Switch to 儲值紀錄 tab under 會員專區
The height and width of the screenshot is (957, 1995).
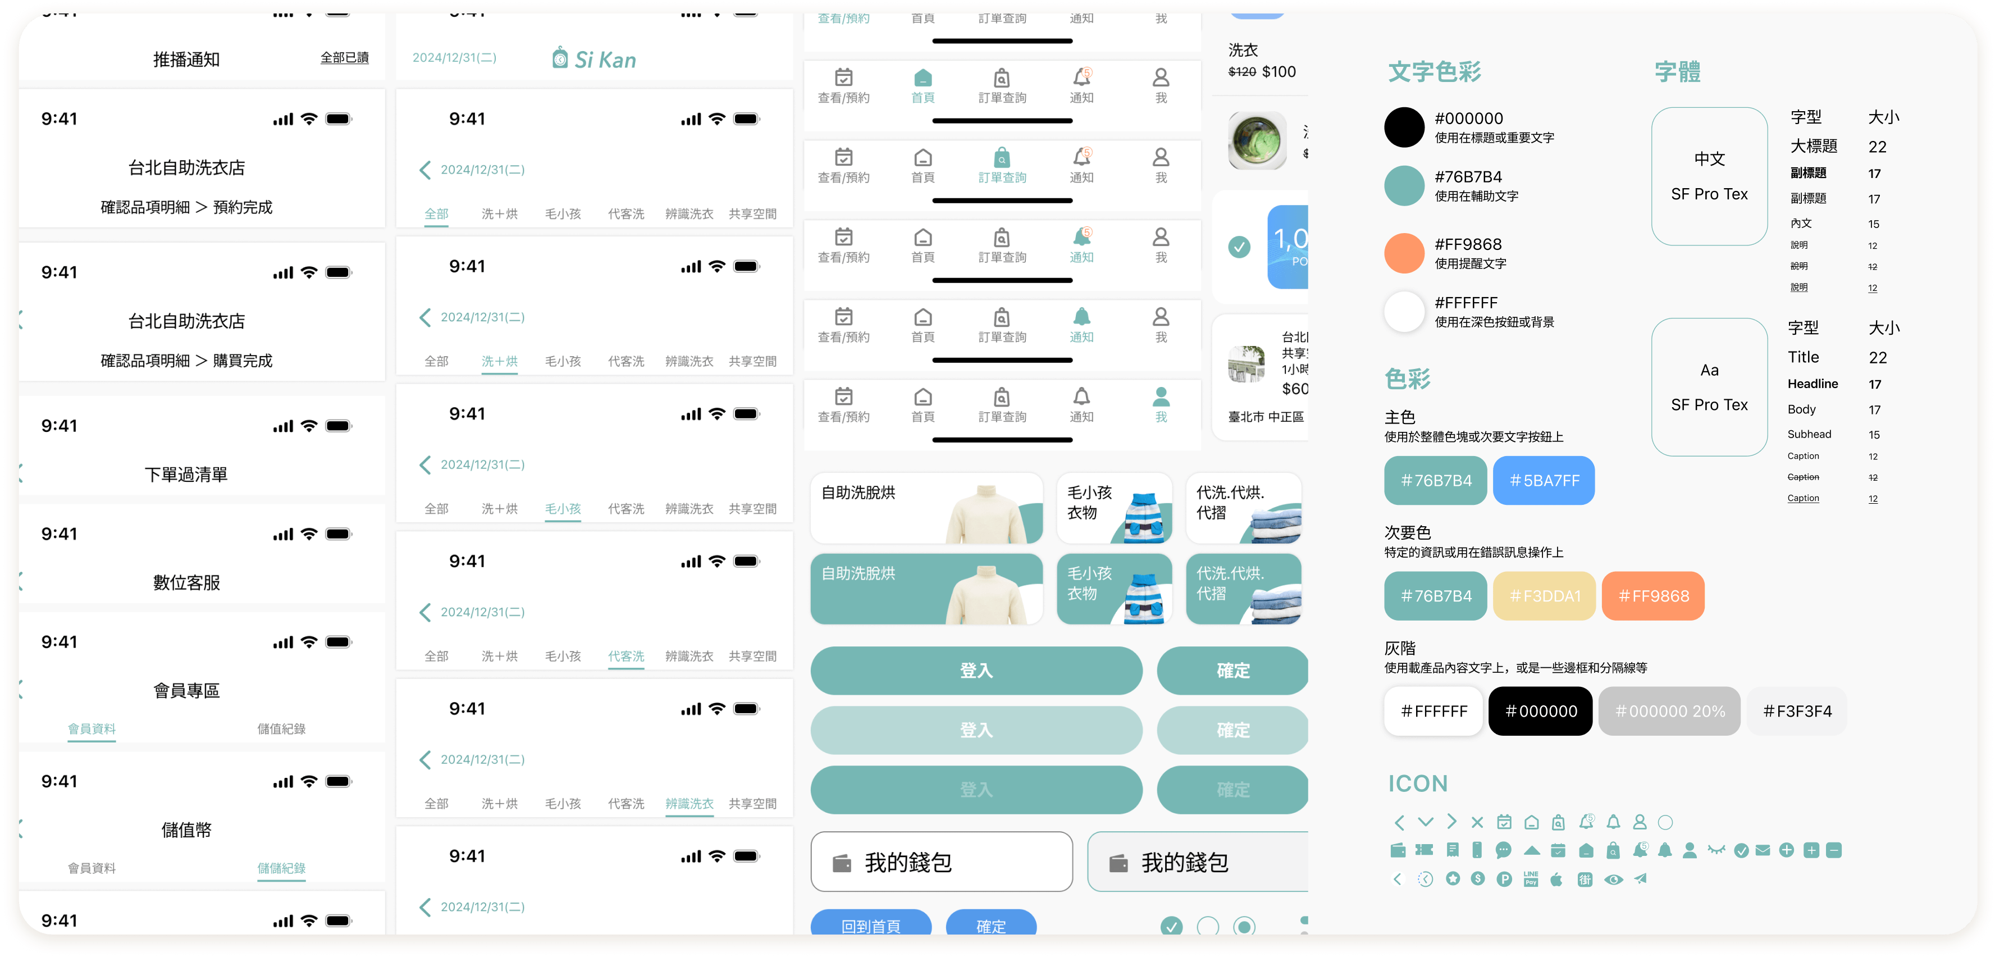(281, 728)
